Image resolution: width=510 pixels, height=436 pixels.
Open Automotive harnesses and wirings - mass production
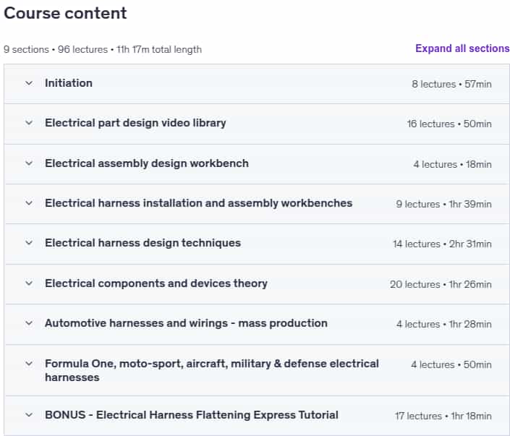(x=186, y=323)
